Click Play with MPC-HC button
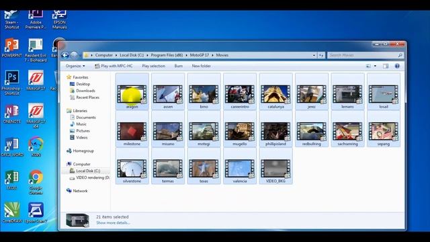Viewport: 430px width, 242px height. click(x=114, y=66)
